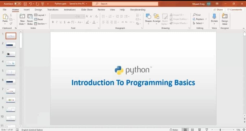Viewport: 246px width, 131px height.
Task: Open the Customize Quick Access Toolbar dropdown
Action: 48,4
